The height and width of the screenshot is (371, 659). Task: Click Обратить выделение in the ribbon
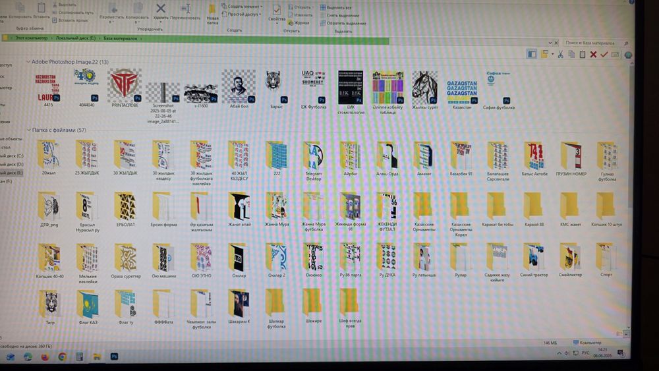point(343,23)
